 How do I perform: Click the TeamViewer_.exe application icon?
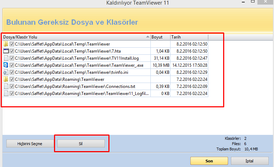[x=6, y=65]
